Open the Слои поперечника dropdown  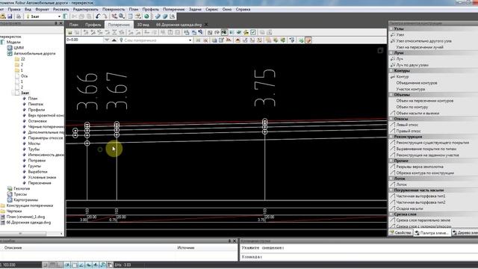[190, 40]
